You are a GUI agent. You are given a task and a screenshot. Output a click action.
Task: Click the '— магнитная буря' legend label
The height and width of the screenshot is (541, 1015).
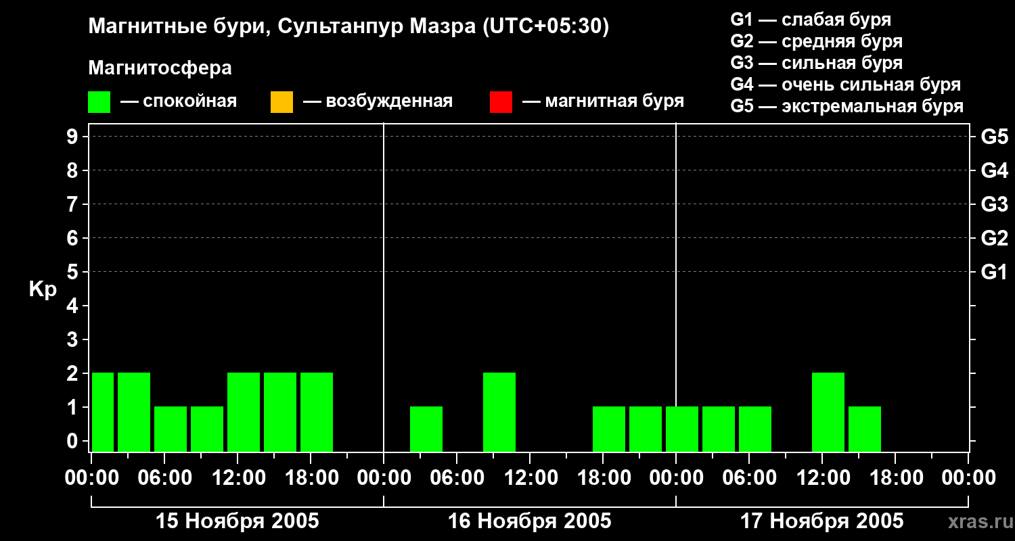click(603, 101)
